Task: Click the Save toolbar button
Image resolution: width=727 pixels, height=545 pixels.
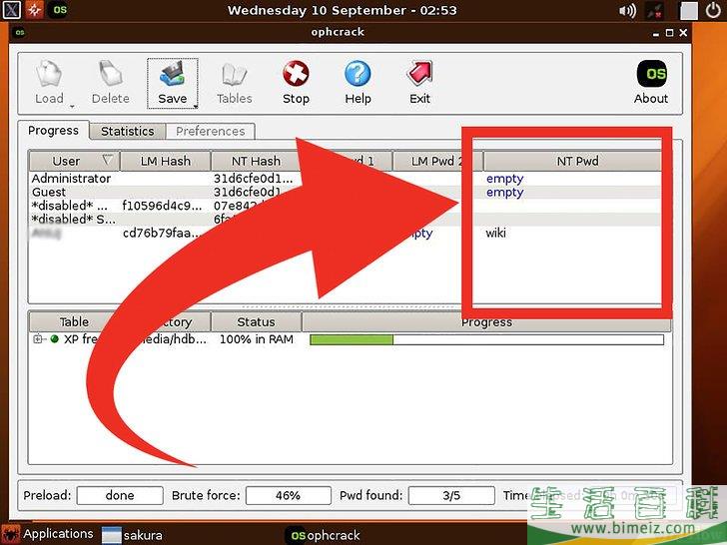Action: pos(172,84)
